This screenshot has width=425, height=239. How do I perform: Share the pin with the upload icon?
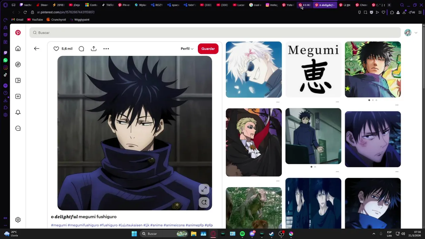click(94, 48)
